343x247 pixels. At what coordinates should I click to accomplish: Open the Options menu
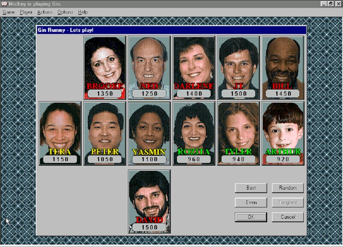click(x=65, y=12)
